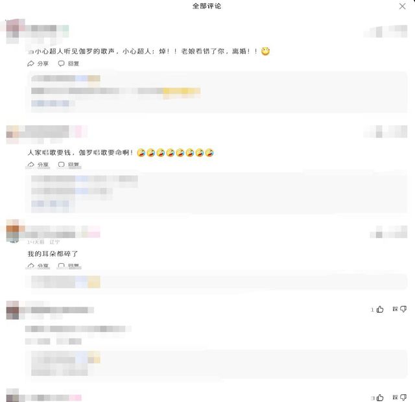Viewport: 415px width, 402px height.
Task: Click reply bubble icon under 小心超人 comment
Action: (x=61, y=64)
